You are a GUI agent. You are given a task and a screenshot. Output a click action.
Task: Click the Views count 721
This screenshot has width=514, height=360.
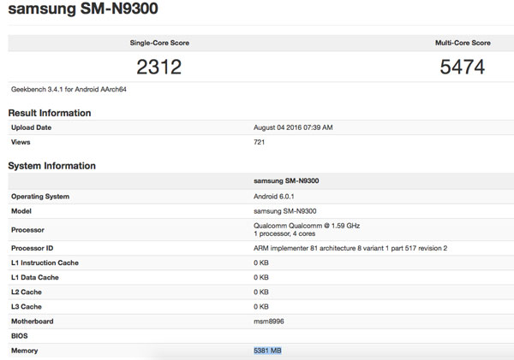pos(259,142)
